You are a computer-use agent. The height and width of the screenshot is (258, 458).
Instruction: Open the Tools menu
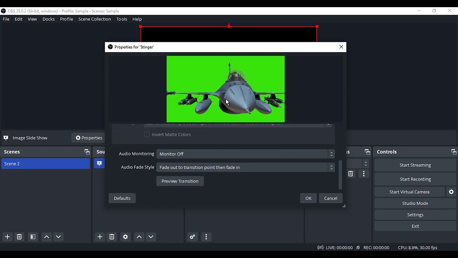[122, 19]
